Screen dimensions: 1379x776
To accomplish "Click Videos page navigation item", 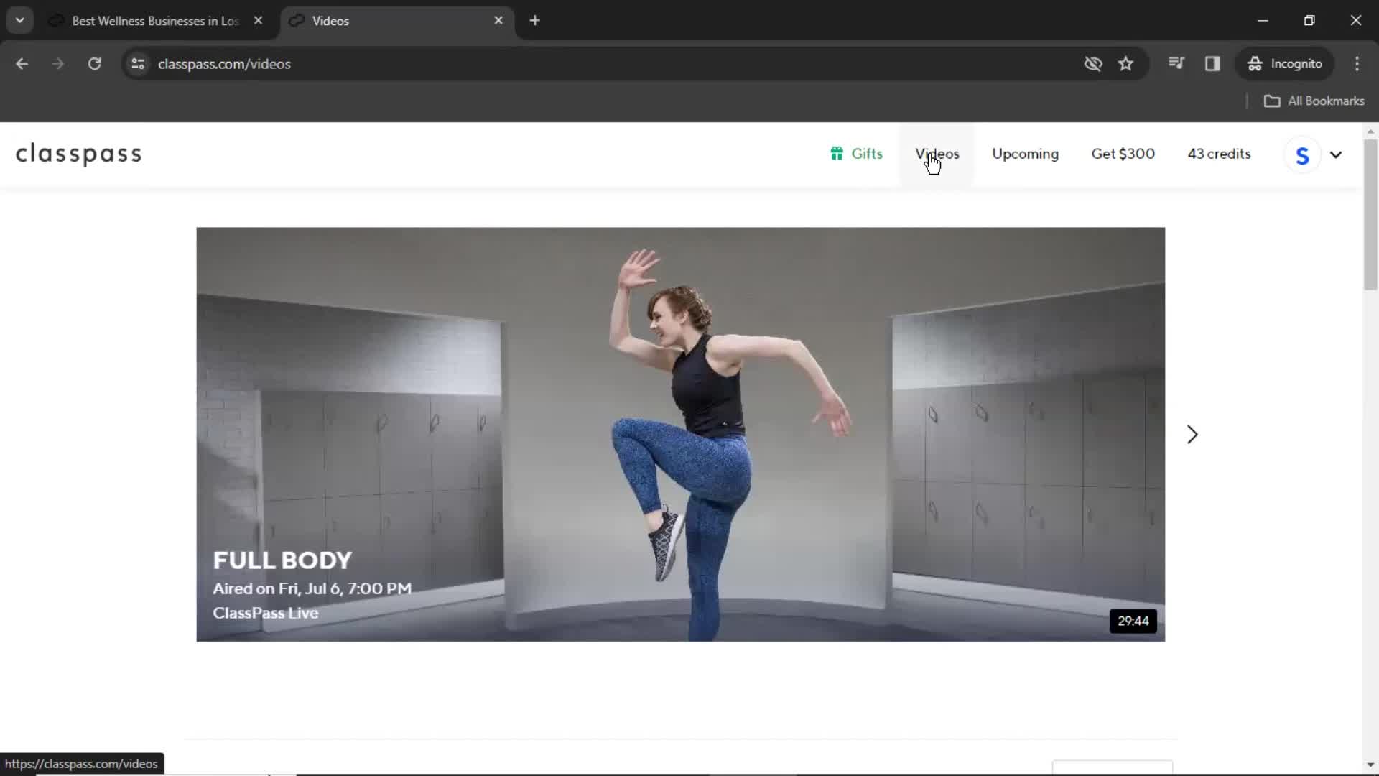I will click(x=937, y=154).
